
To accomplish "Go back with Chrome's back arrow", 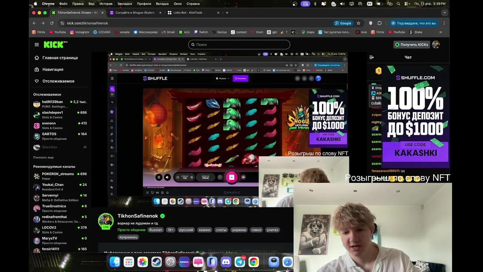I will tap(34, 23).
